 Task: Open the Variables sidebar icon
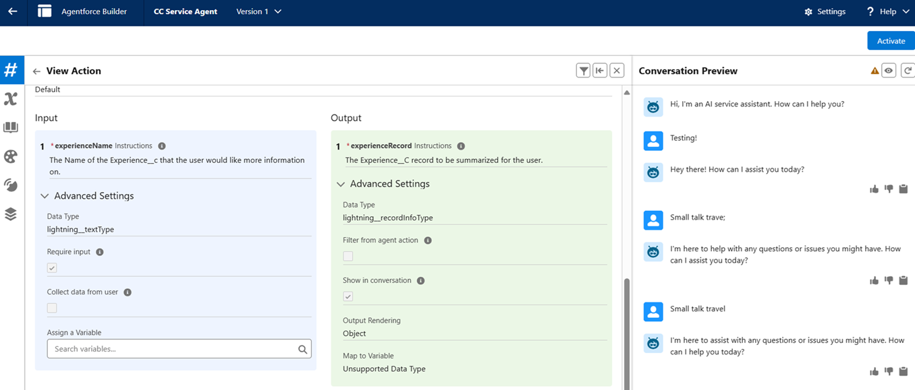(x=11, y=99)
